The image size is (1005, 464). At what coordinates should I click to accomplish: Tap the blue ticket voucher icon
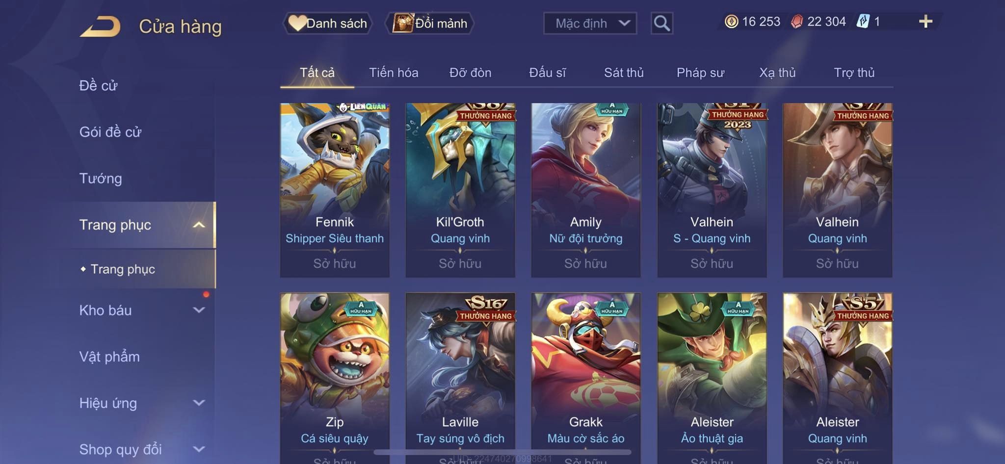point(863,22)
